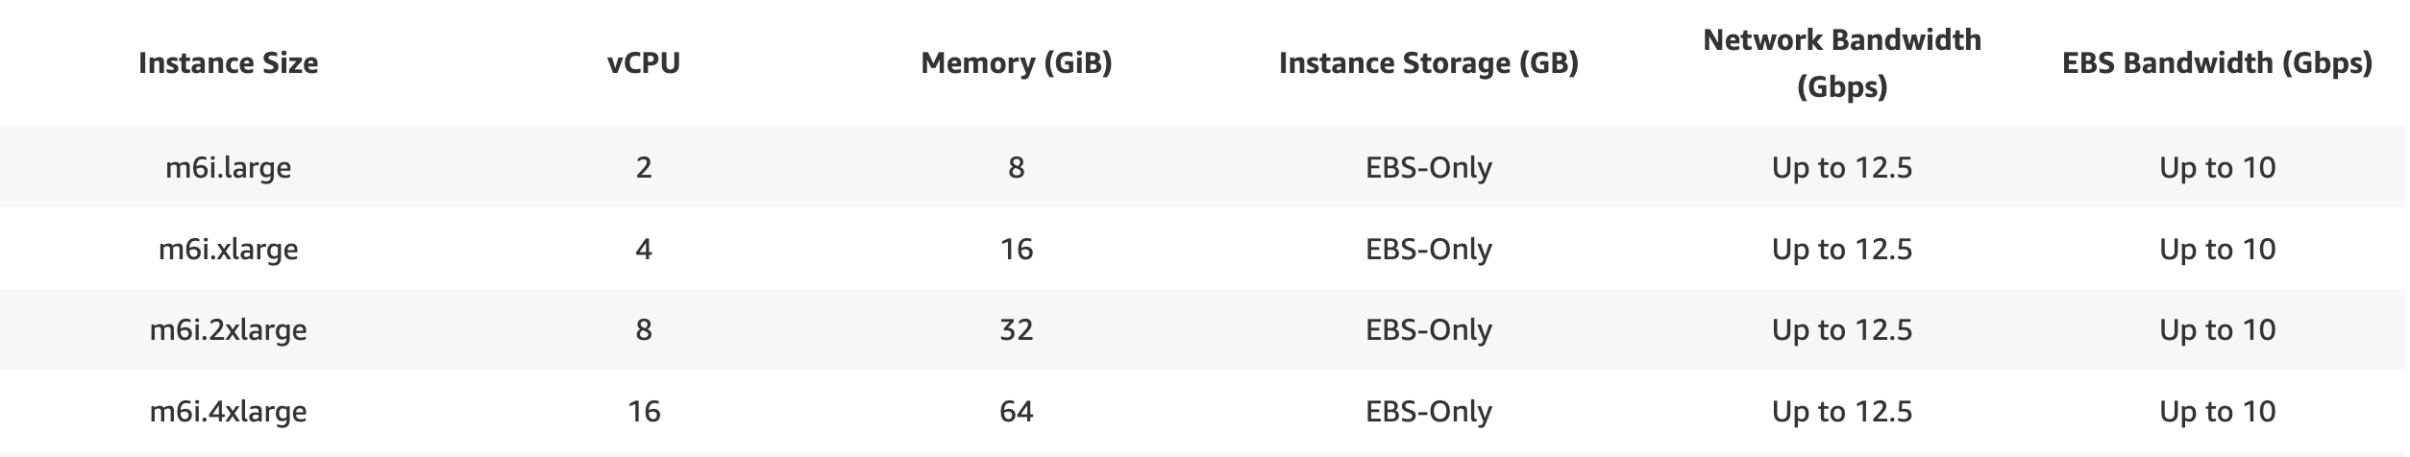The width and height of the screenshot is (2410, 457).
Task: Click the EBS Bandwidth (Gbps) header
Action: [x=2217, y=63]
